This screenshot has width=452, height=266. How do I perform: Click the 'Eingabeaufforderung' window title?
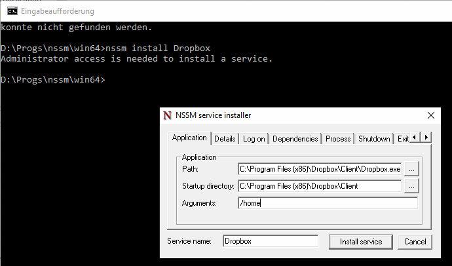point(58,11)
